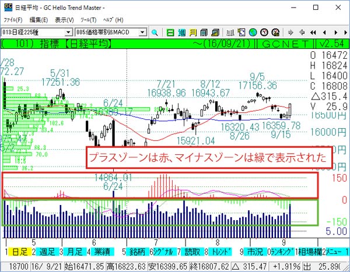Click the 16943.67 label under 8/12
Image resolution: width=350 pixels, height=272 pixels.
211,93
